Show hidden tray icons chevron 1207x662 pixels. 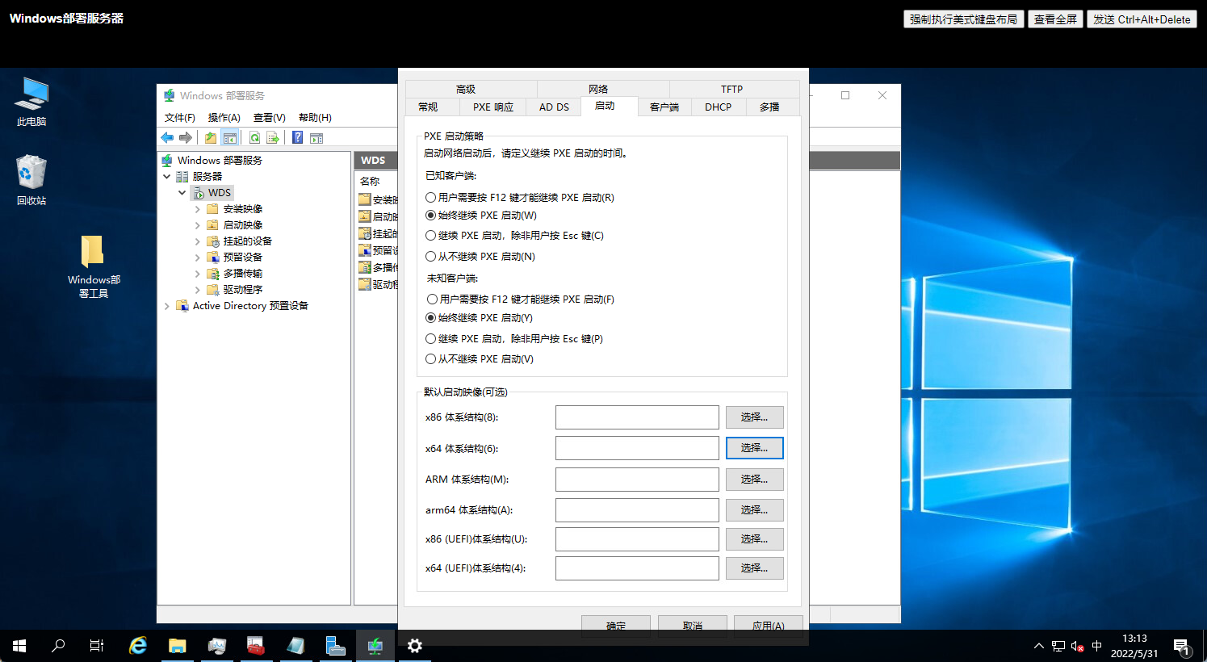[1038, 646]
